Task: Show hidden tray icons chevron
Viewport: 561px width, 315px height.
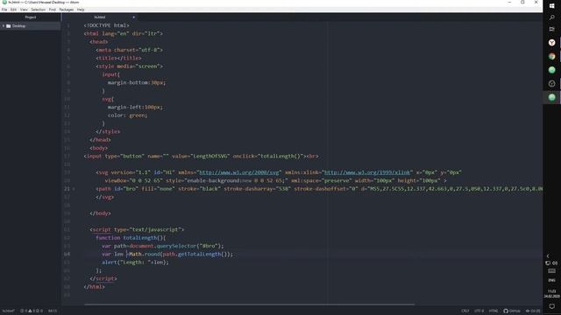Action: click(548, 256)
